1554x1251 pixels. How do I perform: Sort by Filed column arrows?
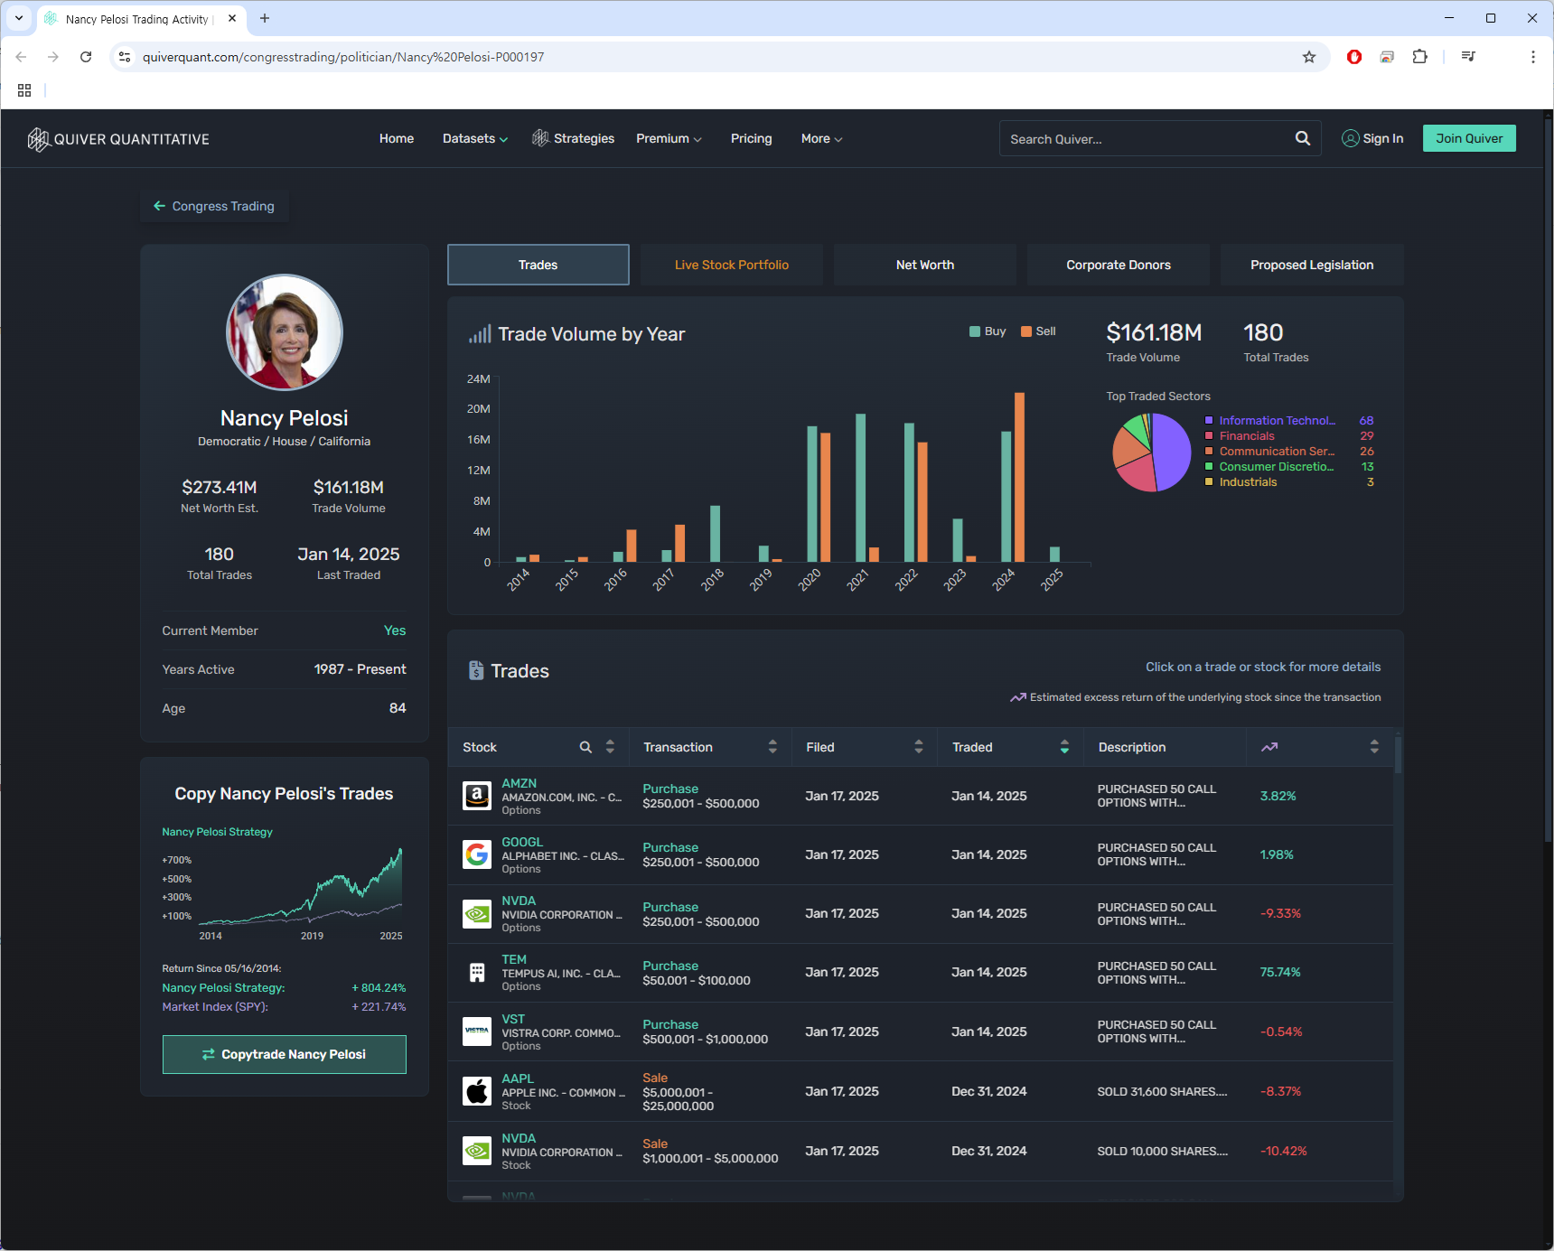click(919, 747)
